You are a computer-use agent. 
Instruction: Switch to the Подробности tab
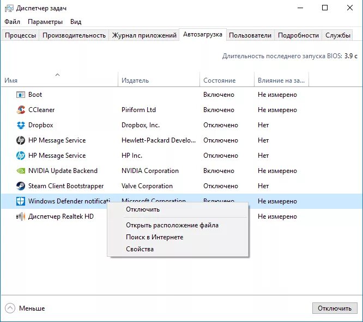tap(298, 35)
